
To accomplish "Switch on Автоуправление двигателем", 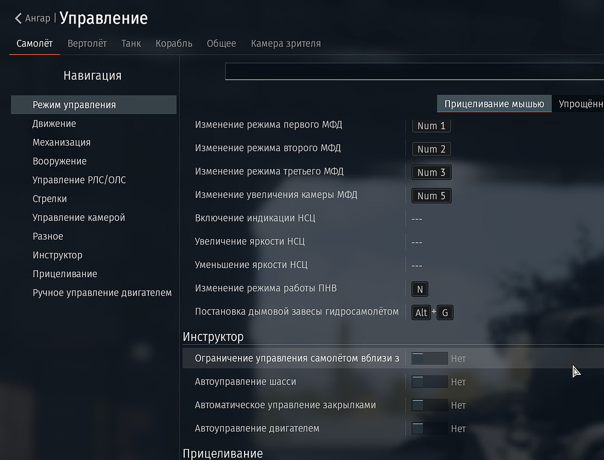I will 429,429.
